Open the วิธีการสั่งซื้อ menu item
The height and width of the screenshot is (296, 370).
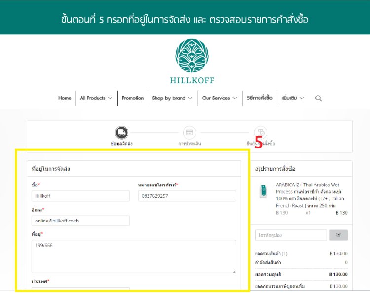[259, 98]
